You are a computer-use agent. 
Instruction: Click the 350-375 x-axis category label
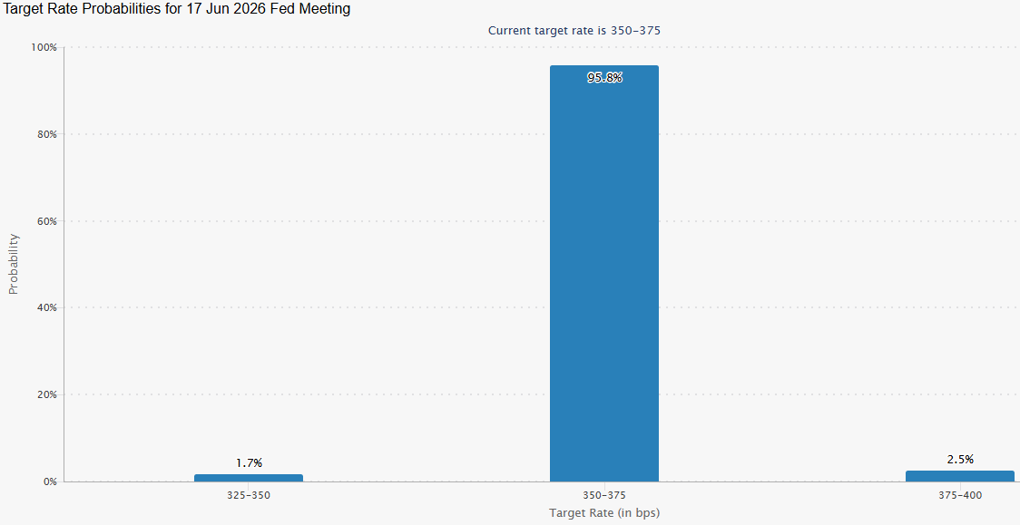click(604, 496)
